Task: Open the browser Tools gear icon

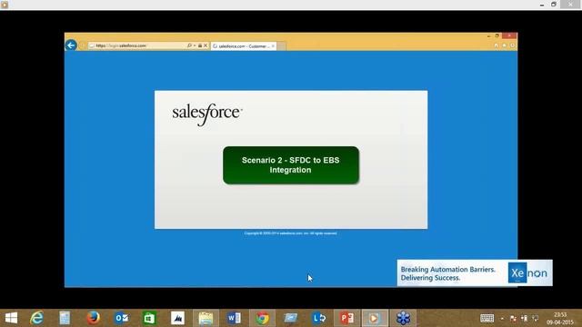Action: [x=513, y=45]
